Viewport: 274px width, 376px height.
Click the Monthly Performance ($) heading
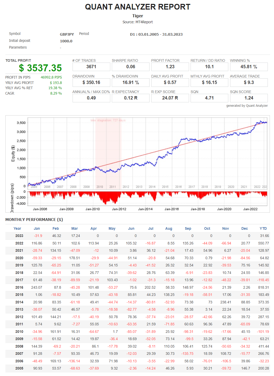34,220
